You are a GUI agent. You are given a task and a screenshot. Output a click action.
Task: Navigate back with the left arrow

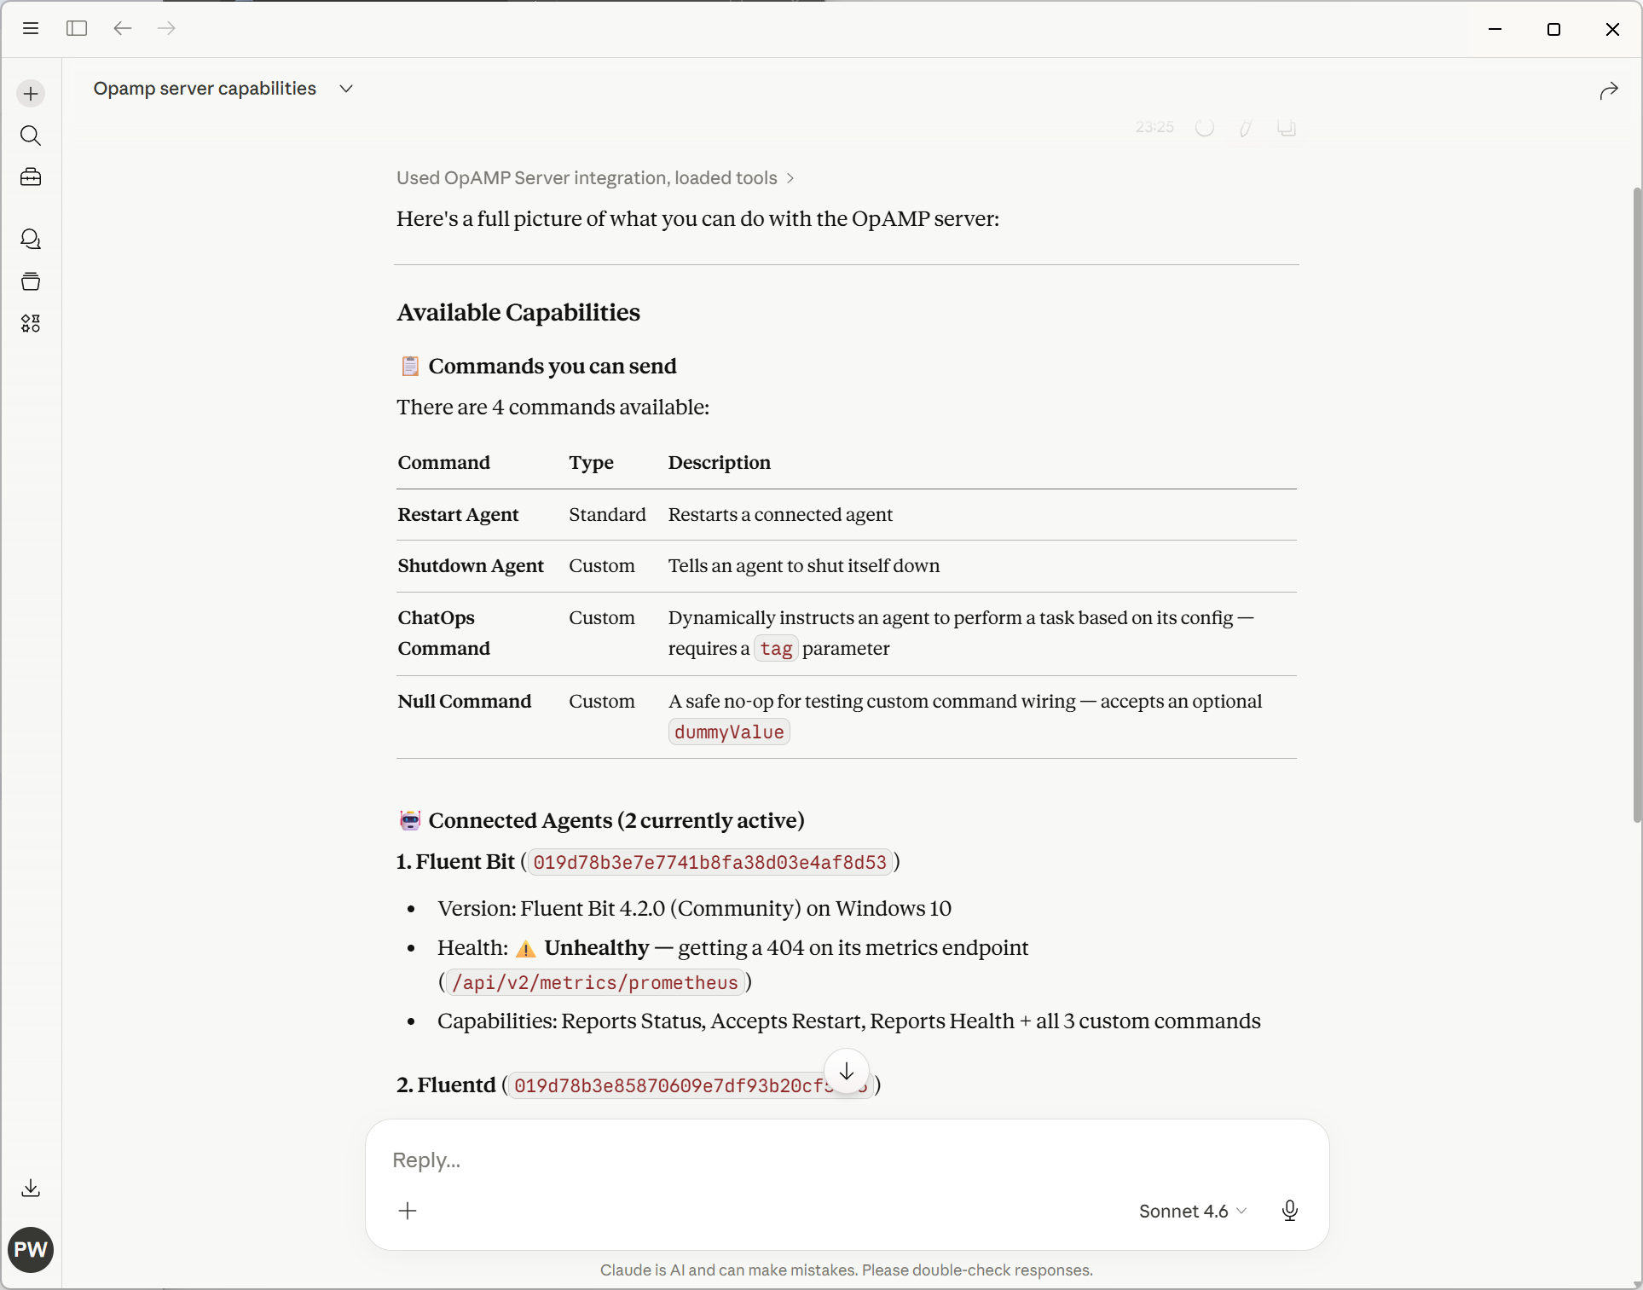[x=123, y=28]
